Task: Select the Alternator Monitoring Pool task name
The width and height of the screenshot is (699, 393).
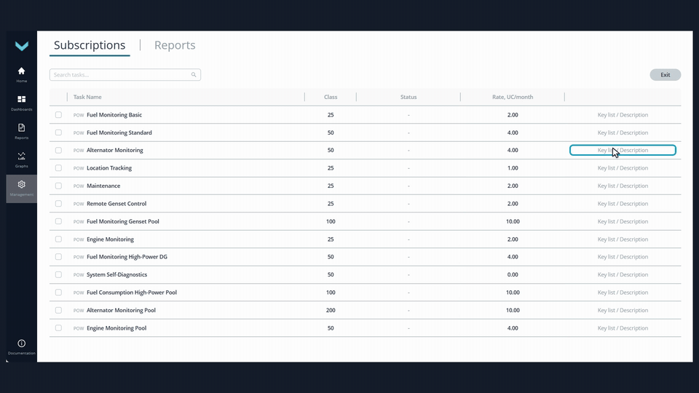Action: point(122,310)
